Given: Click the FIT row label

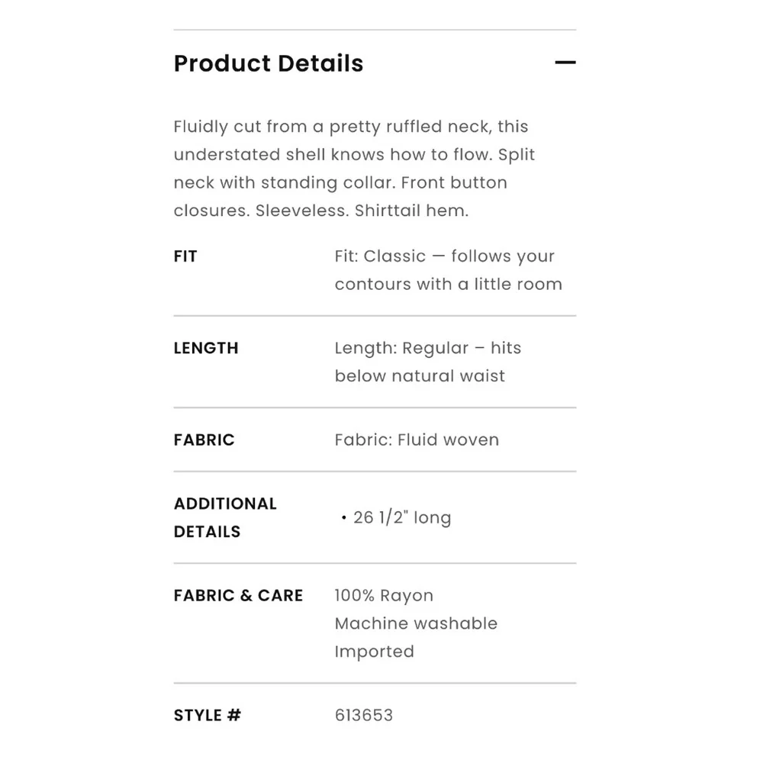Looking at the screenshot, I should [x=185, y=256].
